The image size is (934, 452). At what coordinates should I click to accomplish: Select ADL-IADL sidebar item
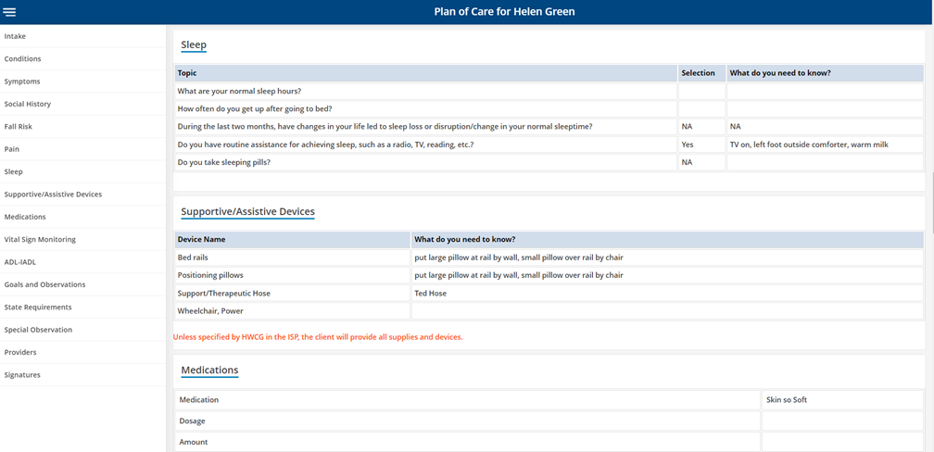click(20, 262)
